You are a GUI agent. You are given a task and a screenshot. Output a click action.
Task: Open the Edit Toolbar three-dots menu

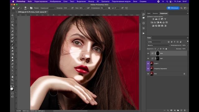(12, 83)
